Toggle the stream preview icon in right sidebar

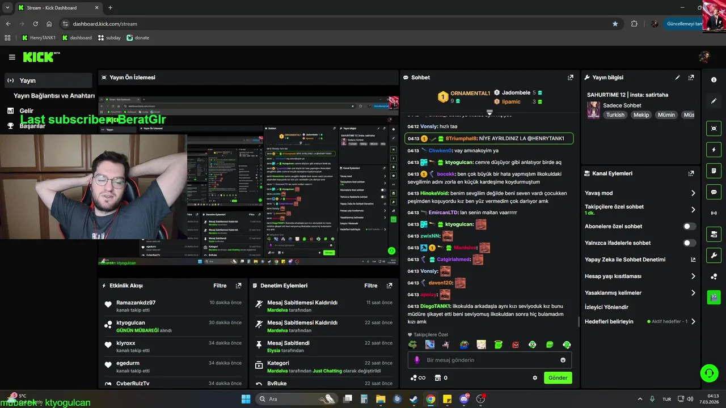[x=714, y=129]
